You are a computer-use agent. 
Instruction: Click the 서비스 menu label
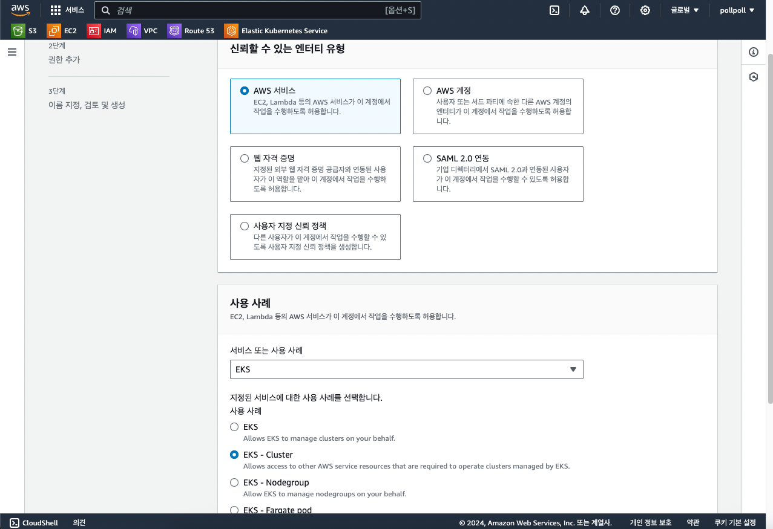[75, 10]
